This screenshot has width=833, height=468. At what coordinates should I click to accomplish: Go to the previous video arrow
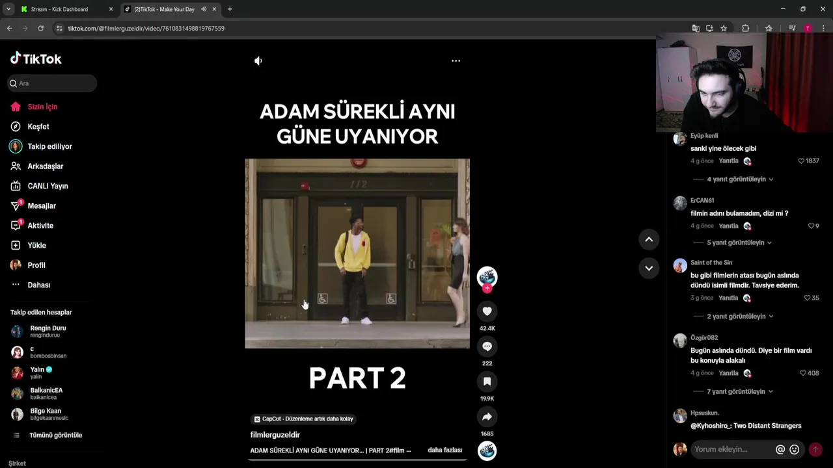click(649, 239)
